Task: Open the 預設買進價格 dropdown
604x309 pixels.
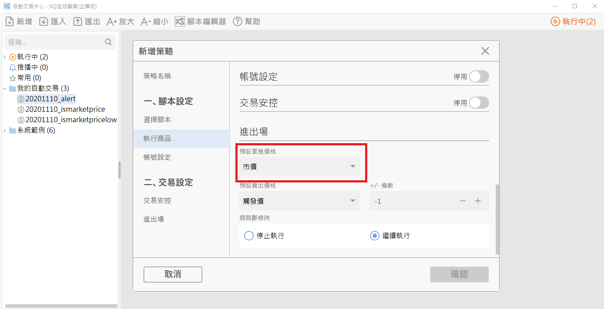Action: [300, 166]
